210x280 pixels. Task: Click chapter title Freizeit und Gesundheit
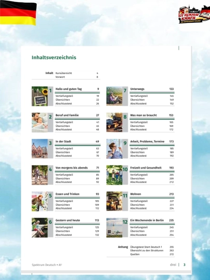pyautogui.click(x=146, y=167)
